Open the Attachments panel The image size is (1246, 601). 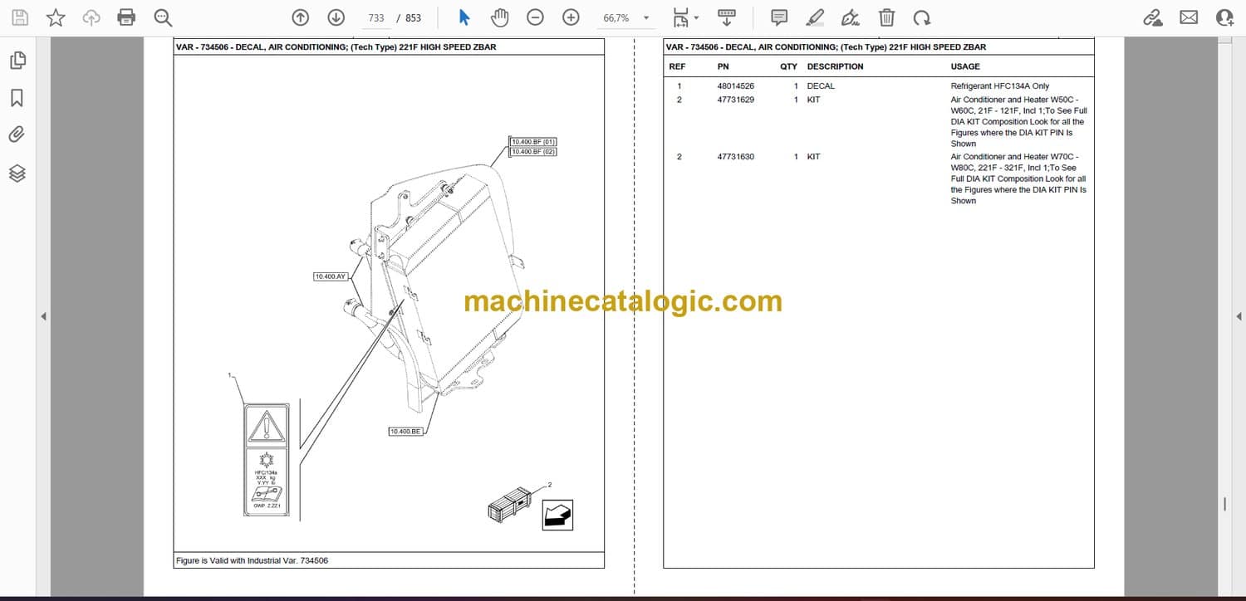pyautogui.click(x=17, y=134)
